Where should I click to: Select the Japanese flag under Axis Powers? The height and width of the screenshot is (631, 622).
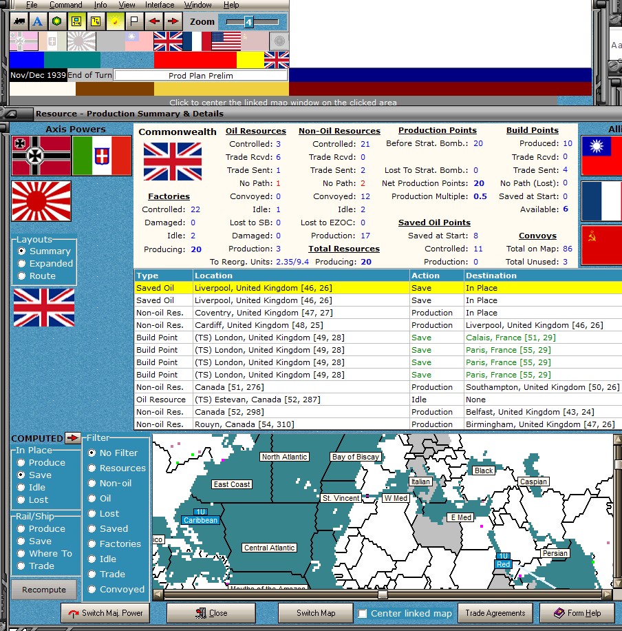pos(41,201)
